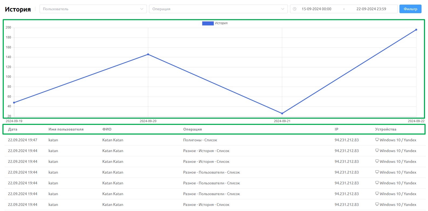428x211 pixels.
Task: Click username katan in the 19:47 row
Action: (53, 140)
